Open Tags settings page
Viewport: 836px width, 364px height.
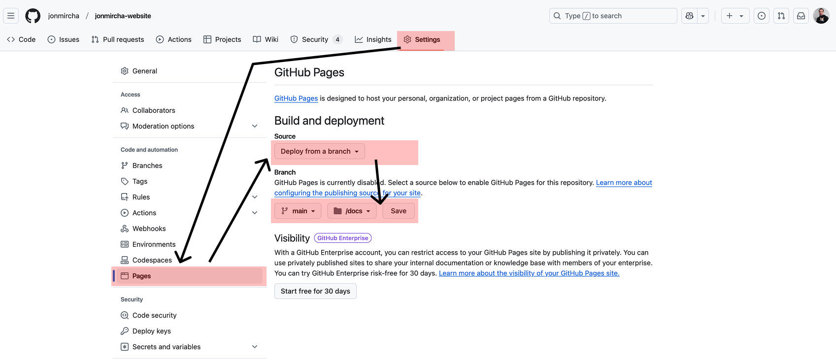pos(189,181)
